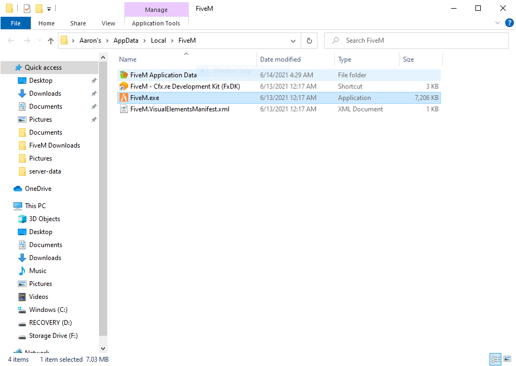Click the 7,206 KB size cell
The height and width of the screenshot is (366, 516).
tap(427, 98)
